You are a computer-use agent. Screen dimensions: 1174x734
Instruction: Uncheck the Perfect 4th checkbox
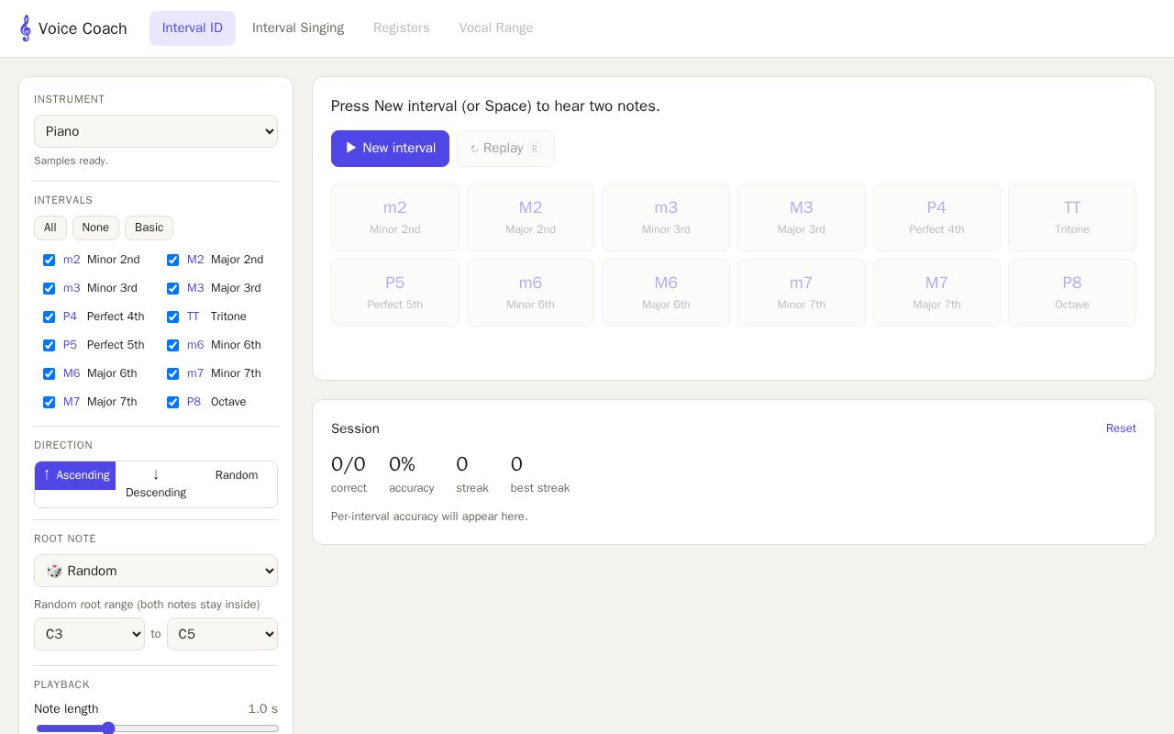point(50,317)
